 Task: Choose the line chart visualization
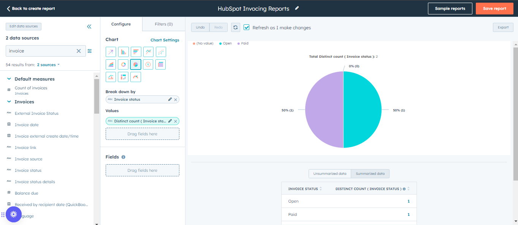(x=148, y=52)
